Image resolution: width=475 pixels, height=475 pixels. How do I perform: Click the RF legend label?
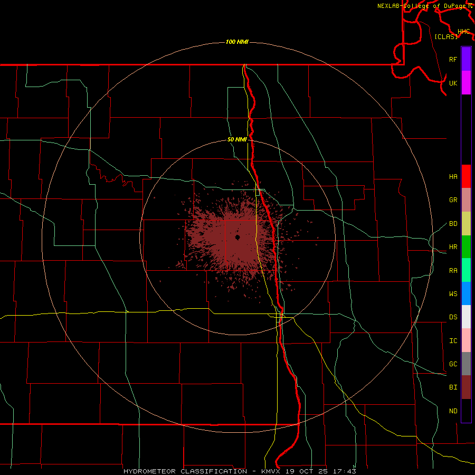[x=453, y=59]
